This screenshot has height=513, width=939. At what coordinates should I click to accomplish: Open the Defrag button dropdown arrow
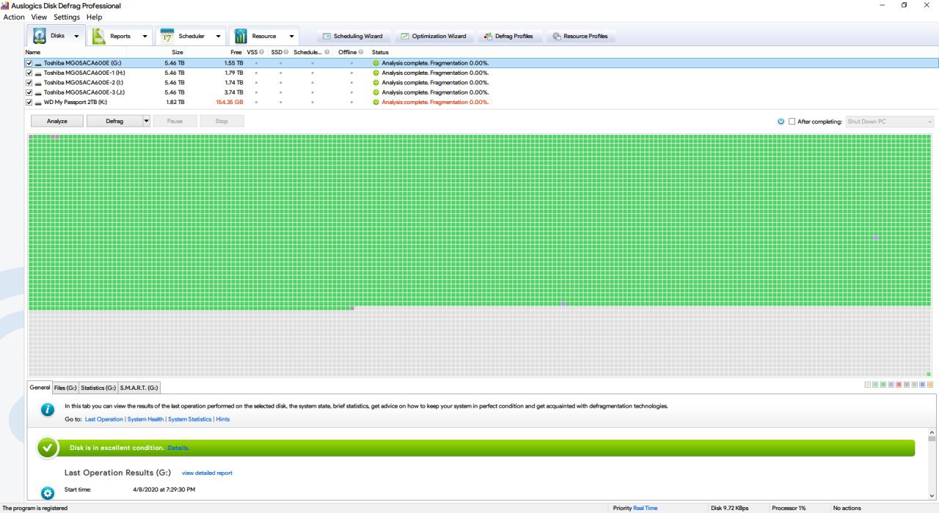point(146,121)
